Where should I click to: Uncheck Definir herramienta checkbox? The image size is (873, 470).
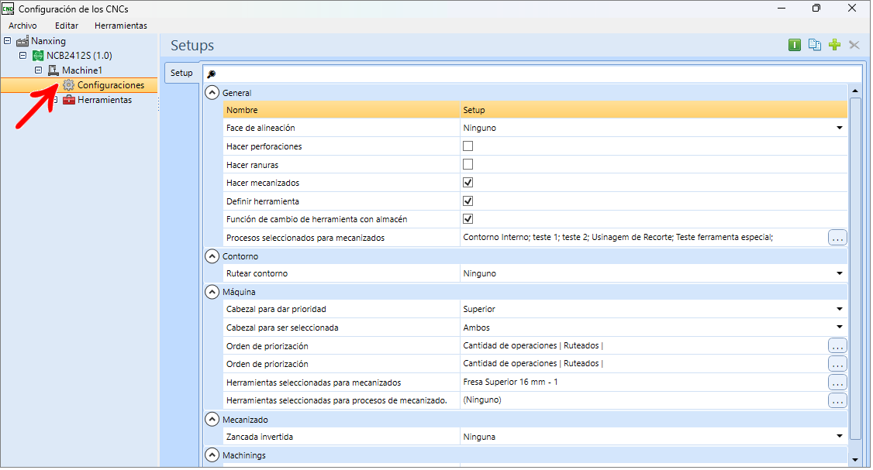468,201
